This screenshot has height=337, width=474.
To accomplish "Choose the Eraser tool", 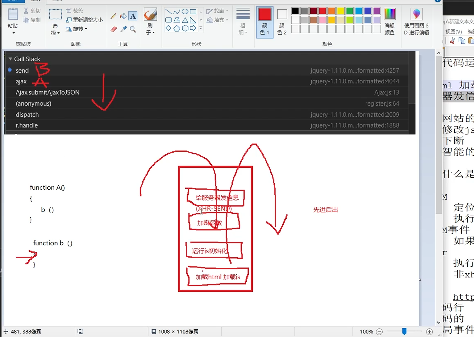I will click(114, 29).
